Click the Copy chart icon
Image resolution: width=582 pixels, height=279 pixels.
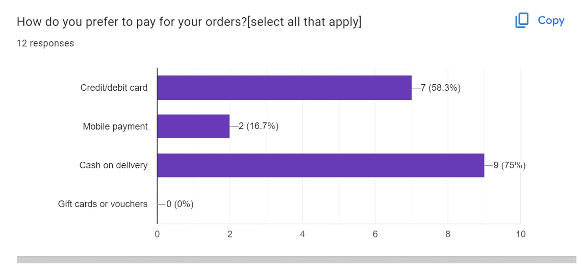pos(521,21)
